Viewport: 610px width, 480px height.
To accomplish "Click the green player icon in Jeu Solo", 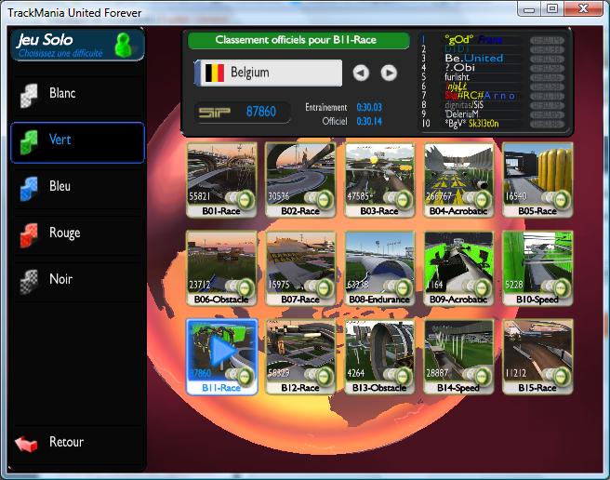I will pyautogui.click(x=122, y=45).
